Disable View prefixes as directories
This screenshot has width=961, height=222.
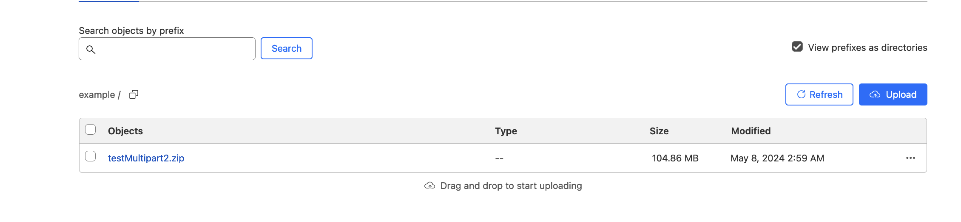coord(797,47)
